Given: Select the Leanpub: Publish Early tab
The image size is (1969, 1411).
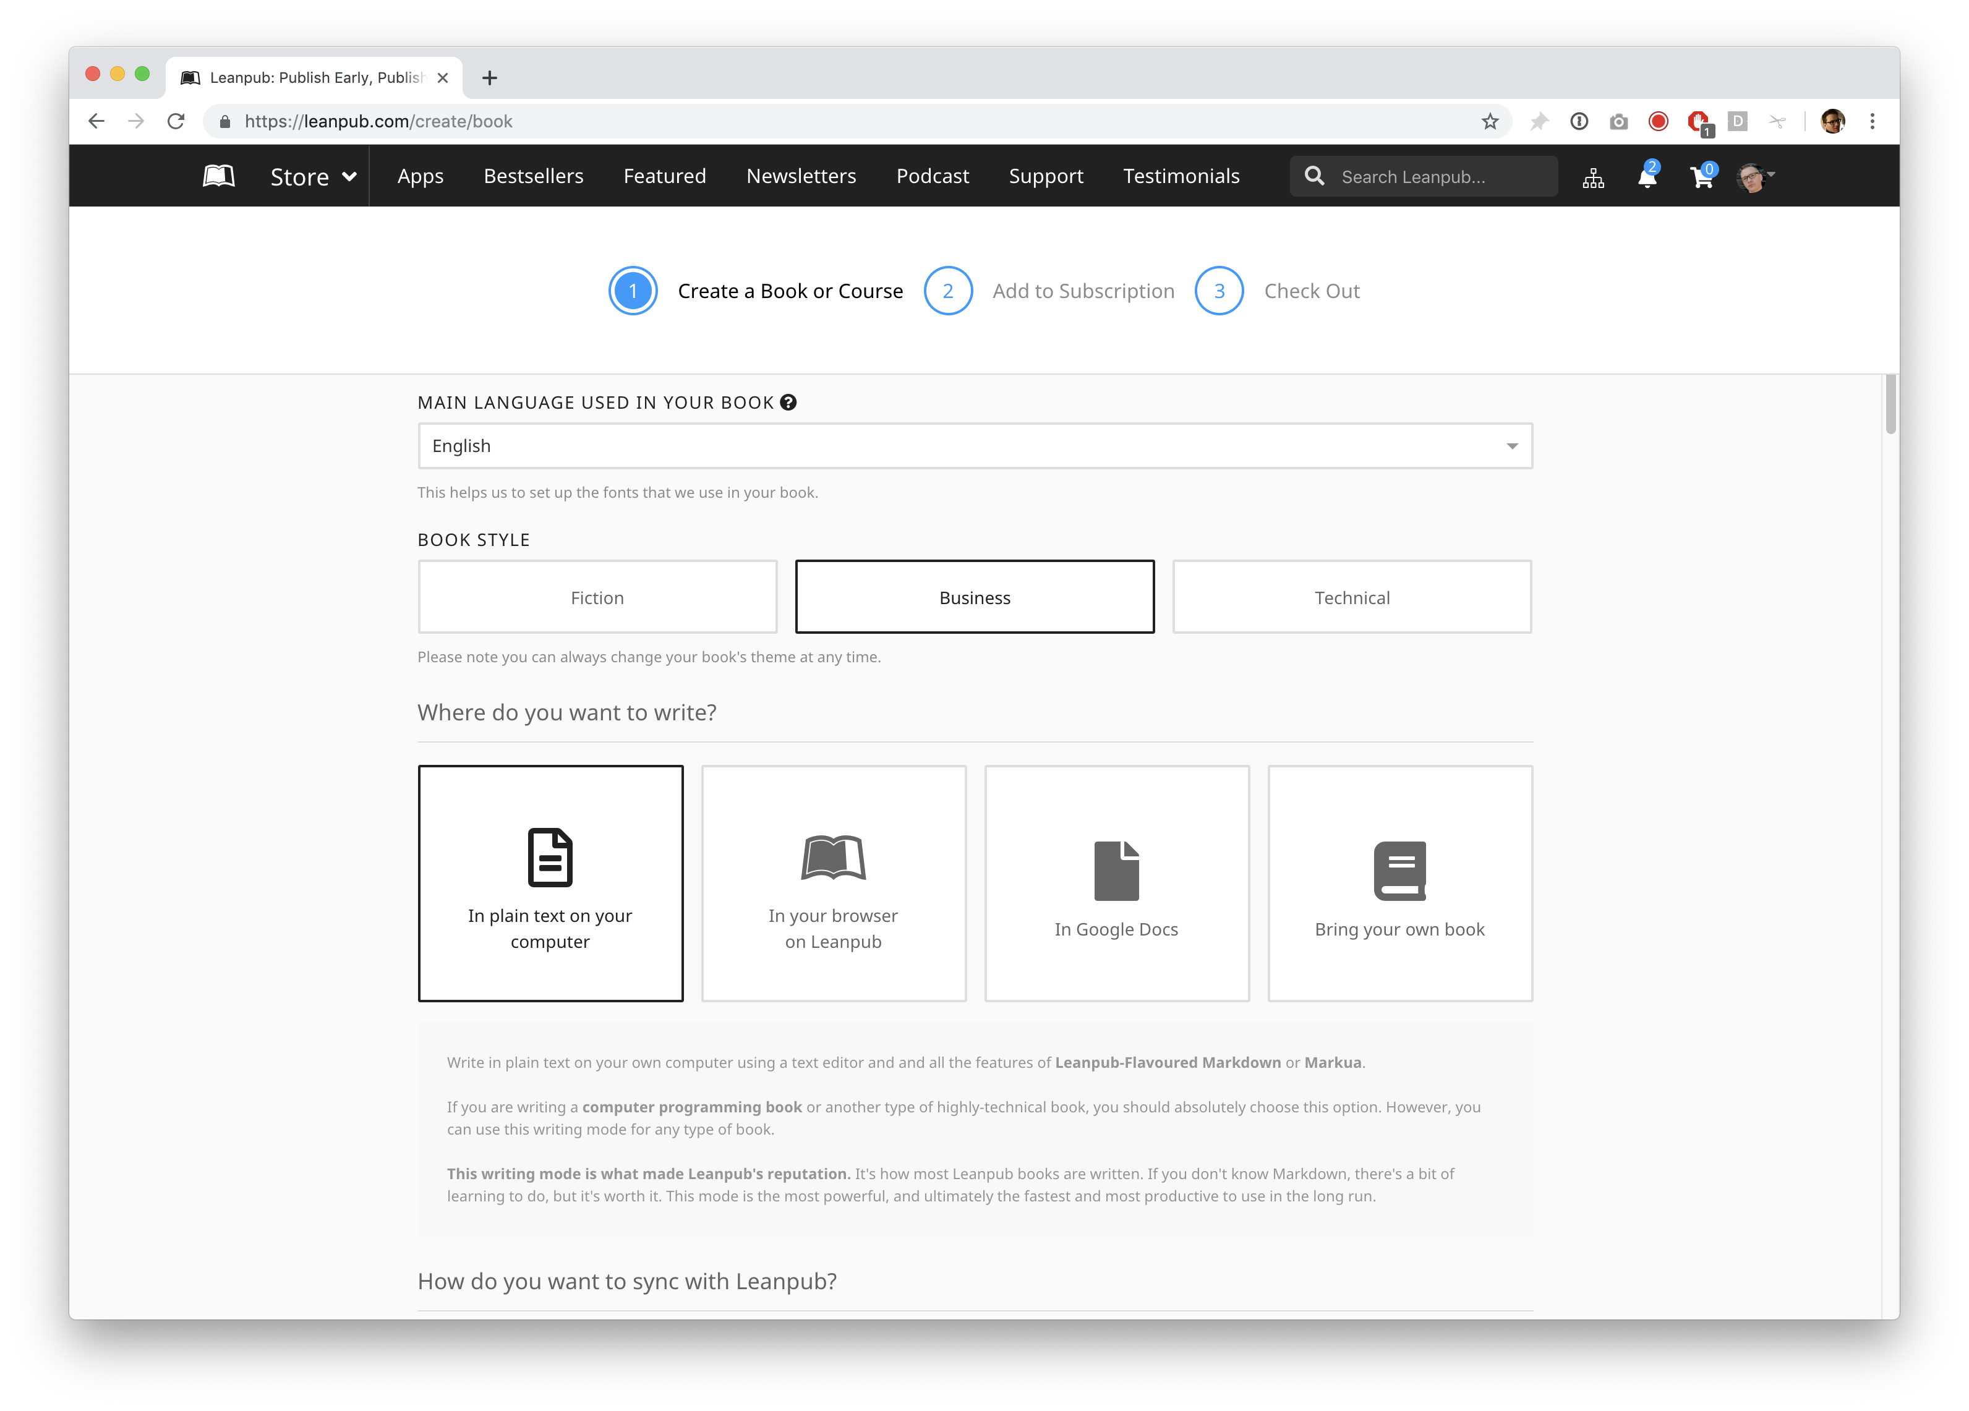Looking at the screenshot, I should 314,78.
